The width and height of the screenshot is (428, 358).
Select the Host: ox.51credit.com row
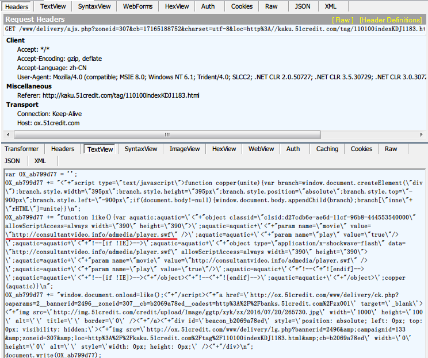pyautogui.click(x=48, y=123)
